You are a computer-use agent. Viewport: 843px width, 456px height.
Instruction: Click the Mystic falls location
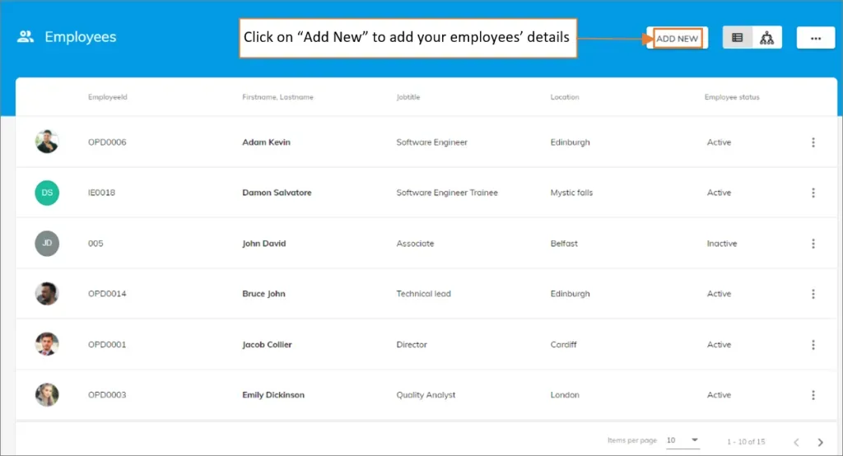coord(571,193)
